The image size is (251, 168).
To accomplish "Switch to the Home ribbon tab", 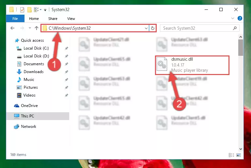I will coord(34,19).
